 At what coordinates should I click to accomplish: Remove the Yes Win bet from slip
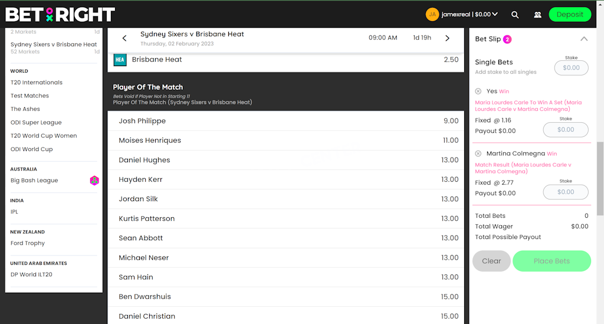tap(478, 91)
